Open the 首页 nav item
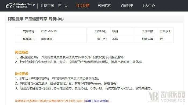 [63, 6]
